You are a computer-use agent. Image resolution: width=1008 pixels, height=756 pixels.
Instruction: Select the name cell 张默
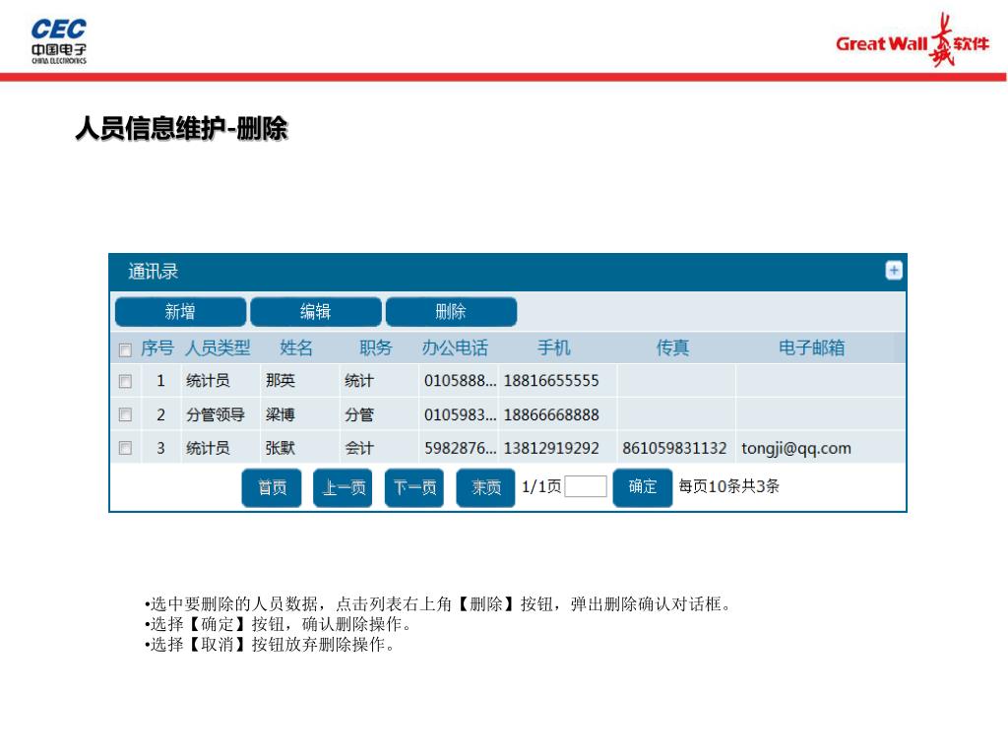(x=281, y=448)
